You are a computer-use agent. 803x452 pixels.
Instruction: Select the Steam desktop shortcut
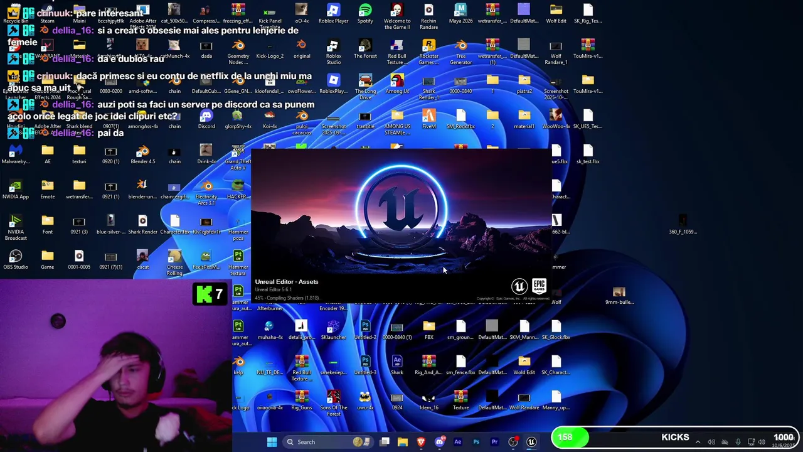click(x=48, y=14)
